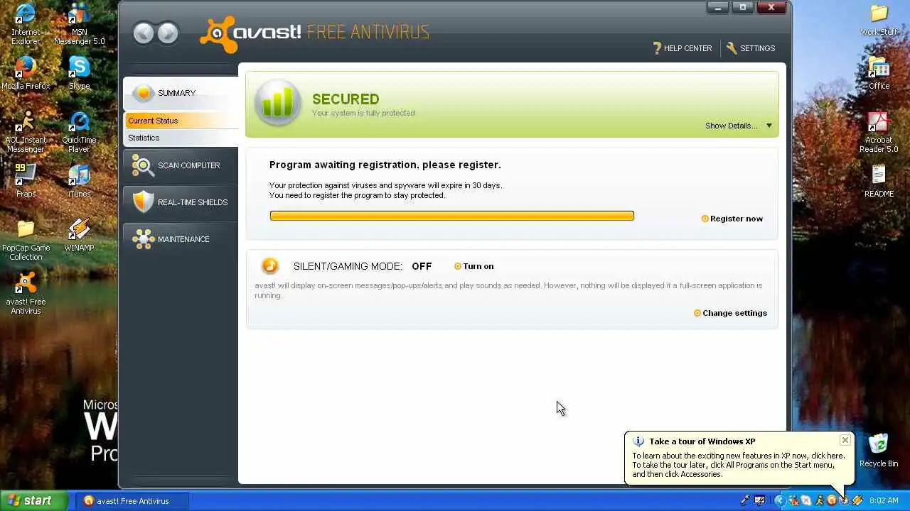Select Mozilla Firefox desktop icon
This screenshot has width=910, height=511.
pos(26,73)
